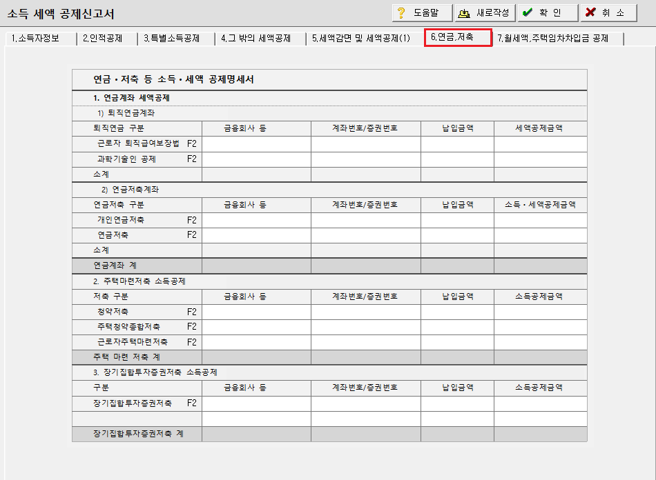
Task: Cancel with the 취 소 button
Action: coord(609,13)
